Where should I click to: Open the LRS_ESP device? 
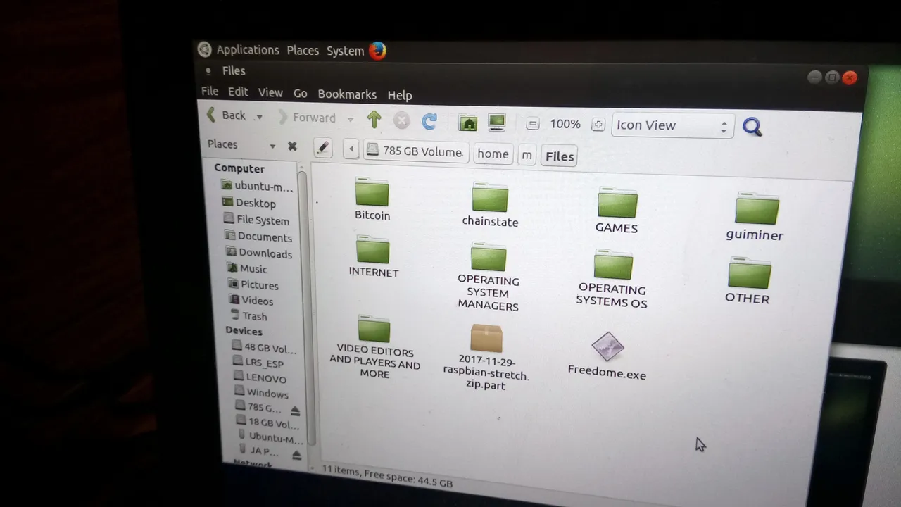pyautogui.click(x=259, y=363)
